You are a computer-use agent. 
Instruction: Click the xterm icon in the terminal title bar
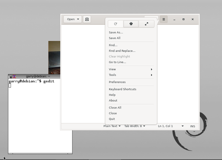14,76
